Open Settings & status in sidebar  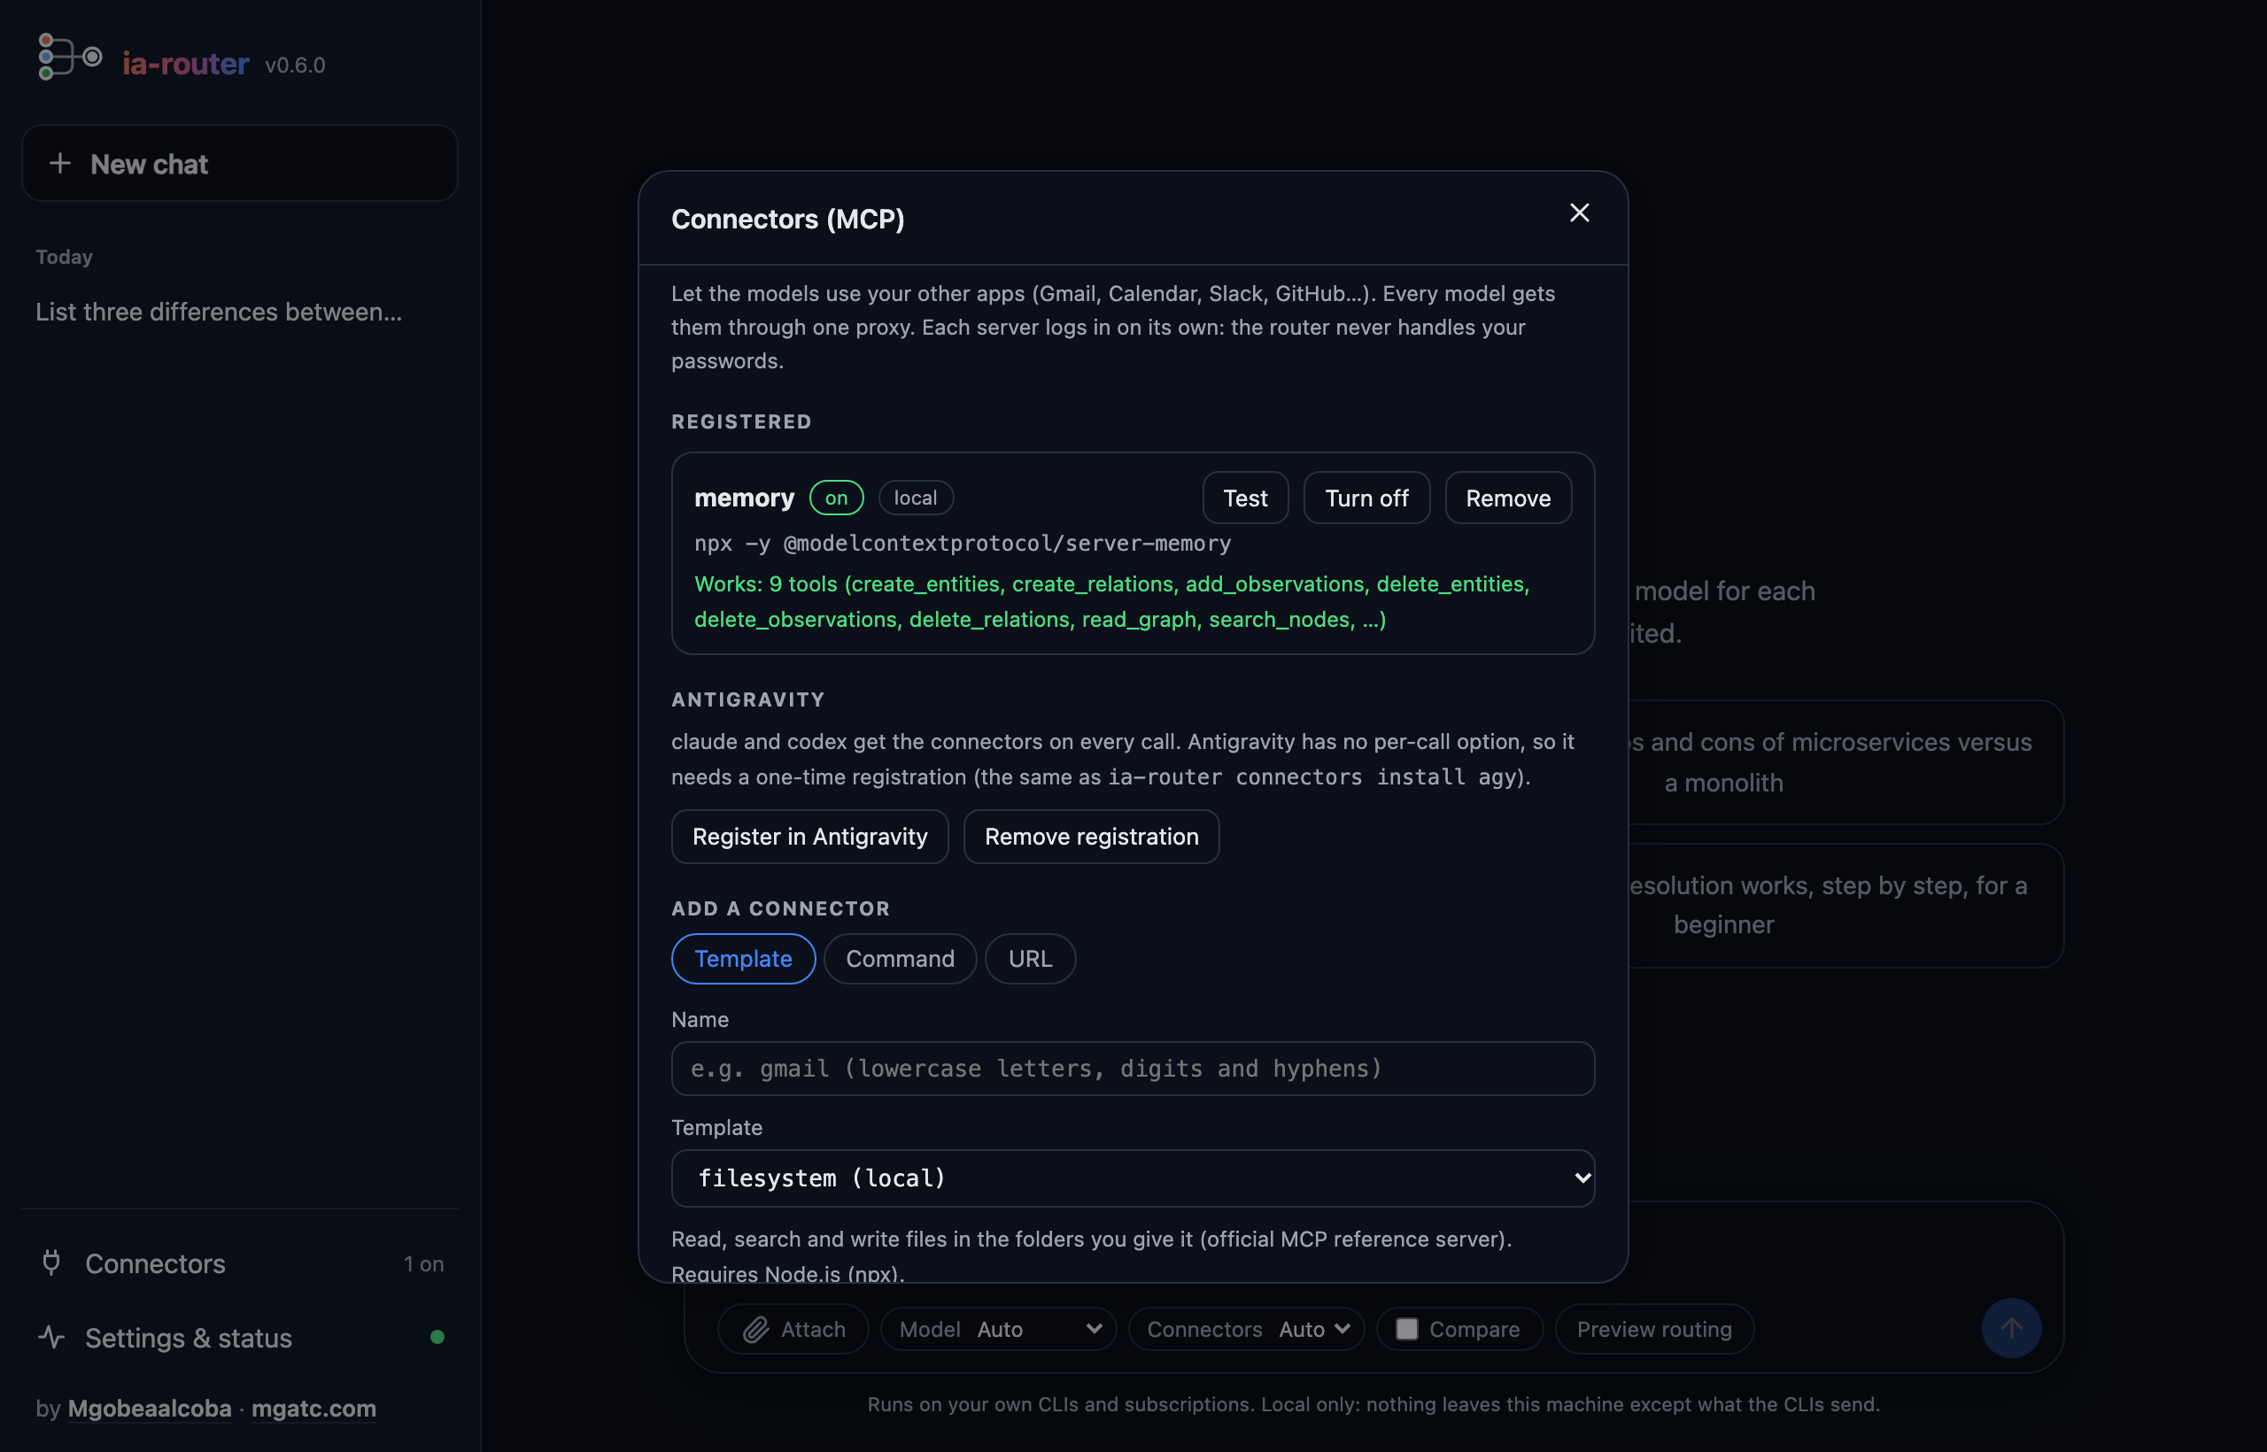(x=239, y=1338)
